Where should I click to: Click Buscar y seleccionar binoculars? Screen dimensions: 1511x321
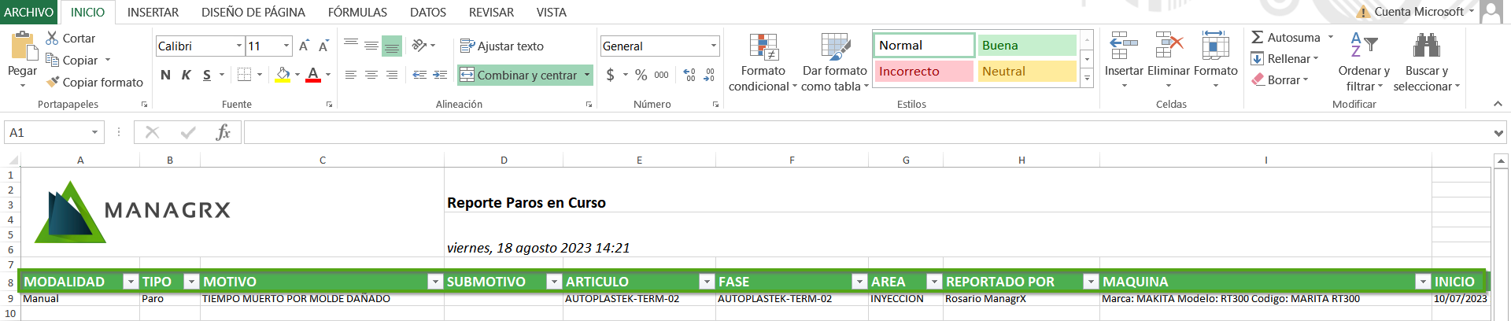coord(1426,46)
